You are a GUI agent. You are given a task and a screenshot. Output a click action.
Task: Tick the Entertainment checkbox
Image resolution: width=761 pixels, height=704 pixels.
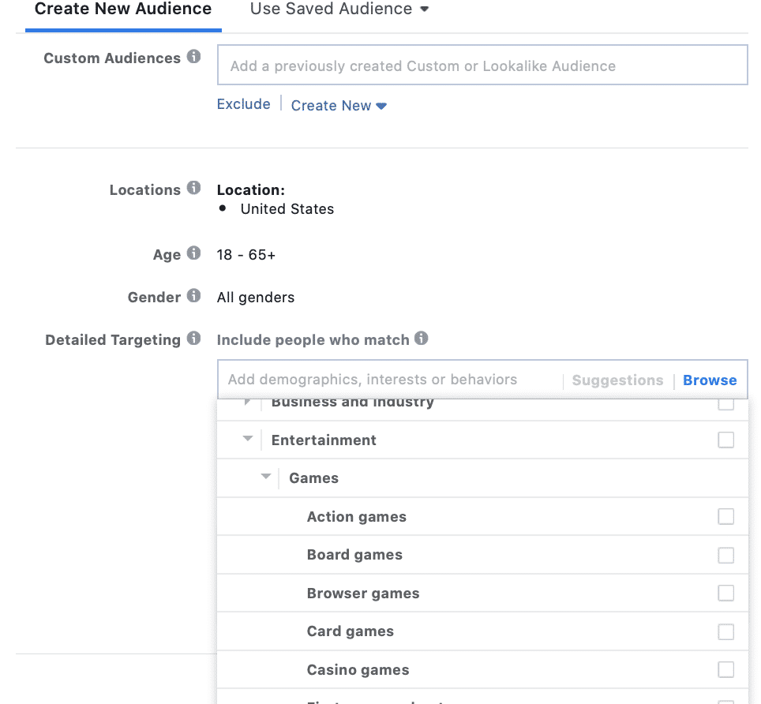pyautogui.click(x=726, y=440)
